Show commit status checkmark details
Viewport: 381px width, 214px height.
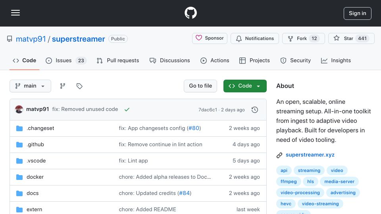(127, 109)
